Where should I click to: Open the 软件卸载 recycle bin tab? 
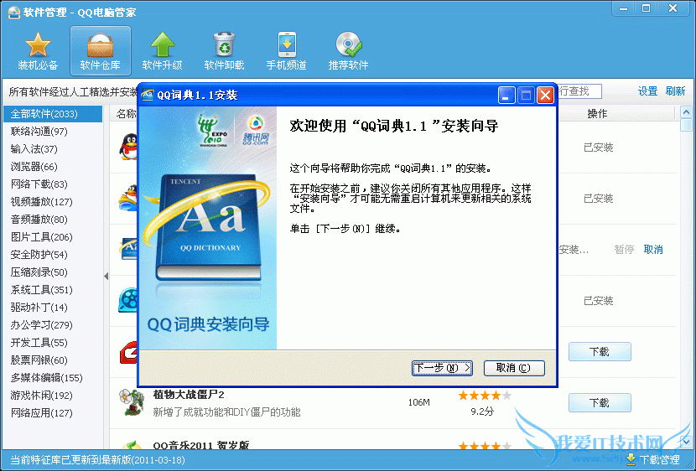(224, 50)
